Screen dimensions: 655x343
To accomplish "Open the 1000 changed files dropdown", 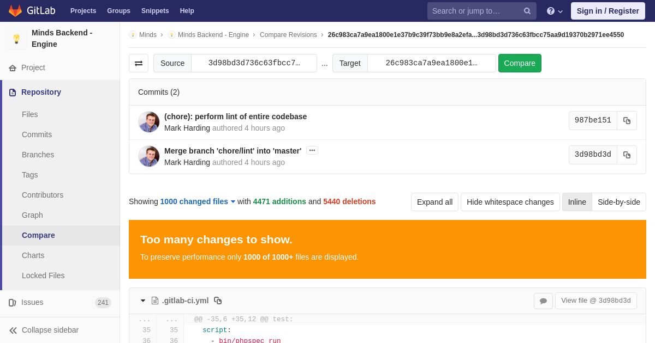I will pos(198,201).
